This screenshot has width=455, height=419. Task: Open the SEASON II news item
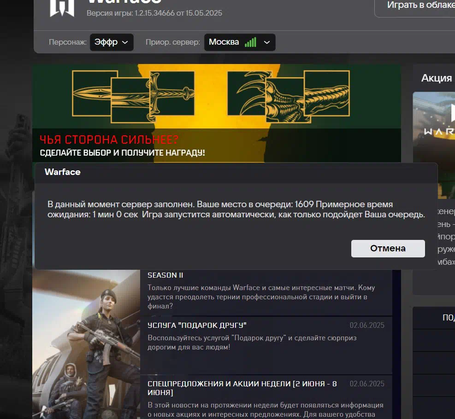165,275
